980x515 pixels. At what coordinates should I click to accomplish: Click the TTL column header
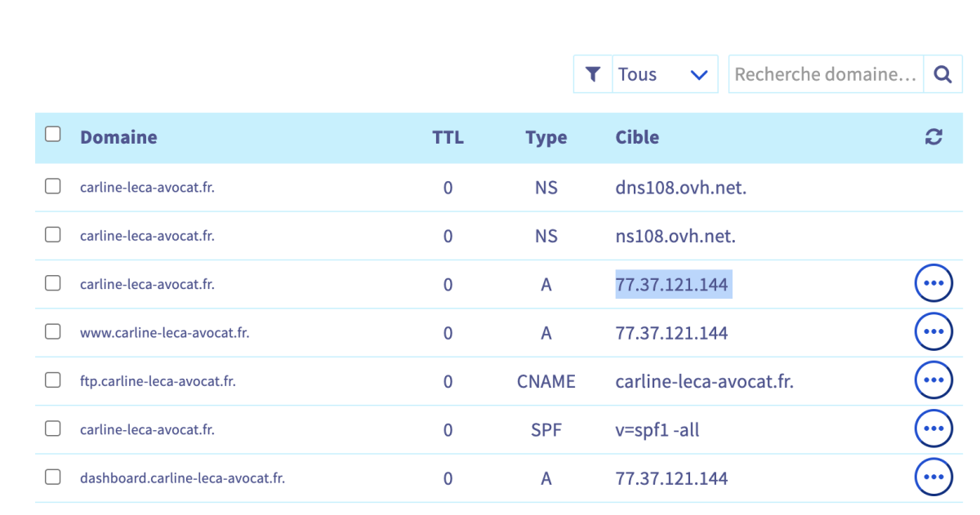tap(448, 137)
